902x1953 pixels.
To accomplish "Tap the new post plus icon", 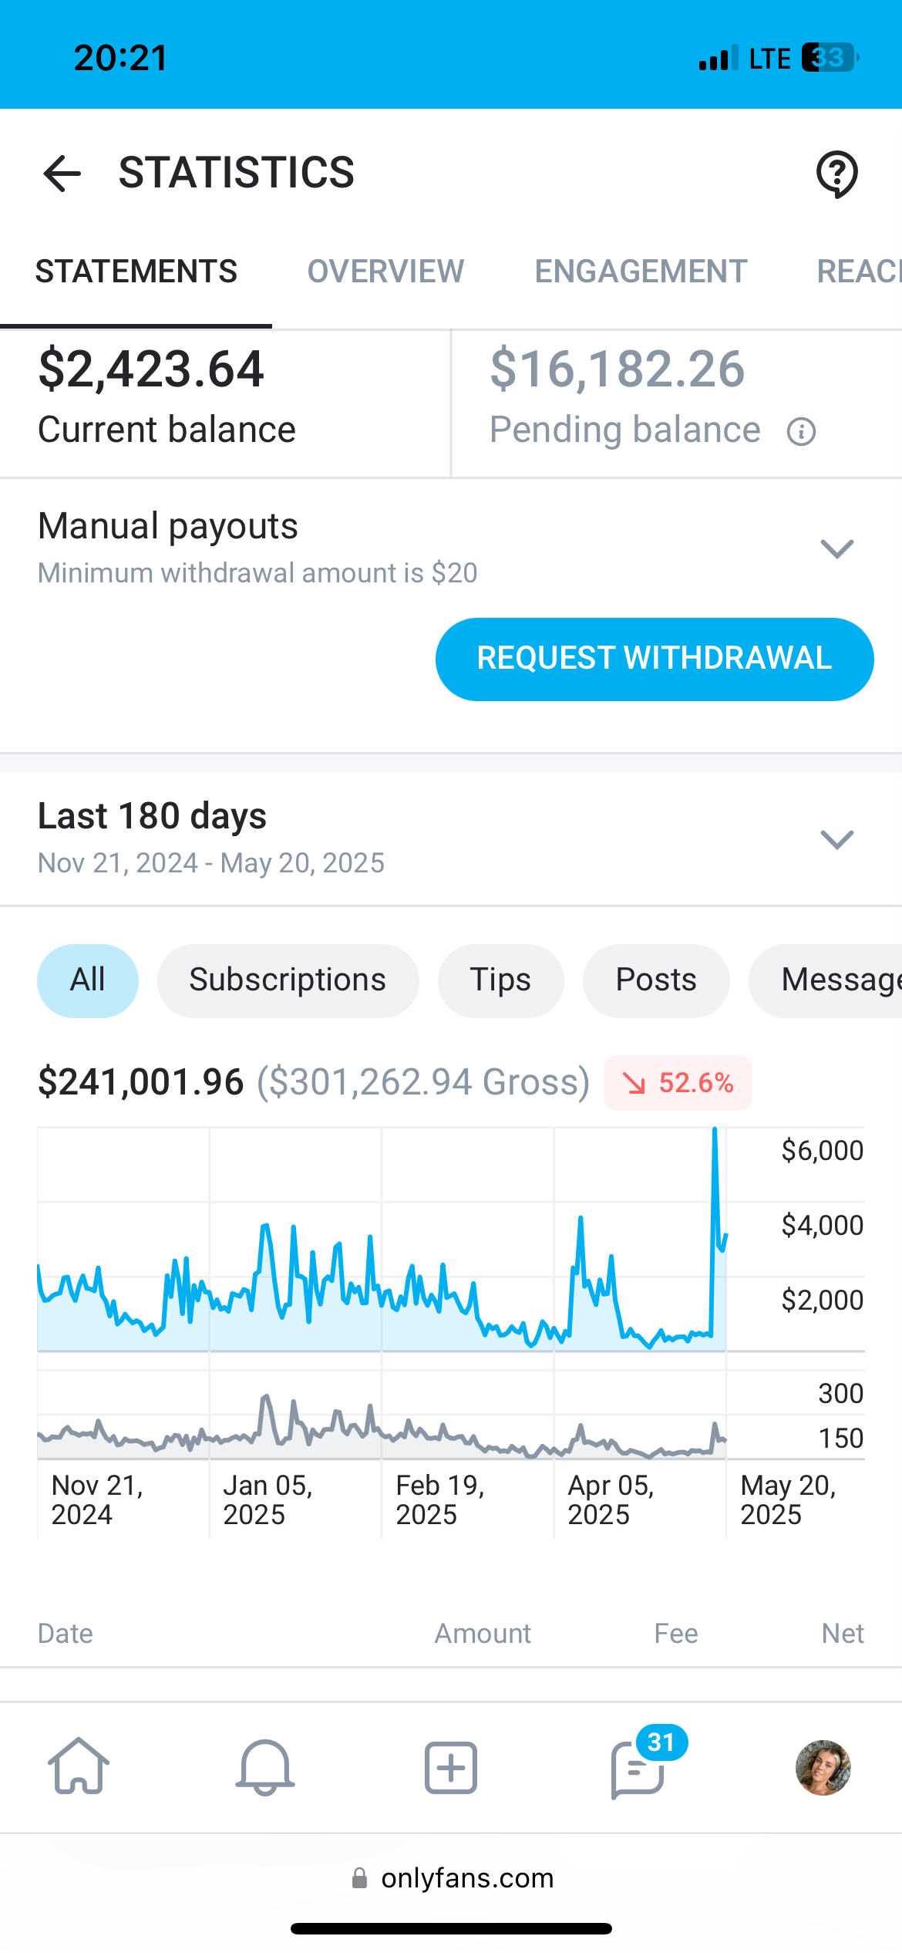I will pos(451,1766).
